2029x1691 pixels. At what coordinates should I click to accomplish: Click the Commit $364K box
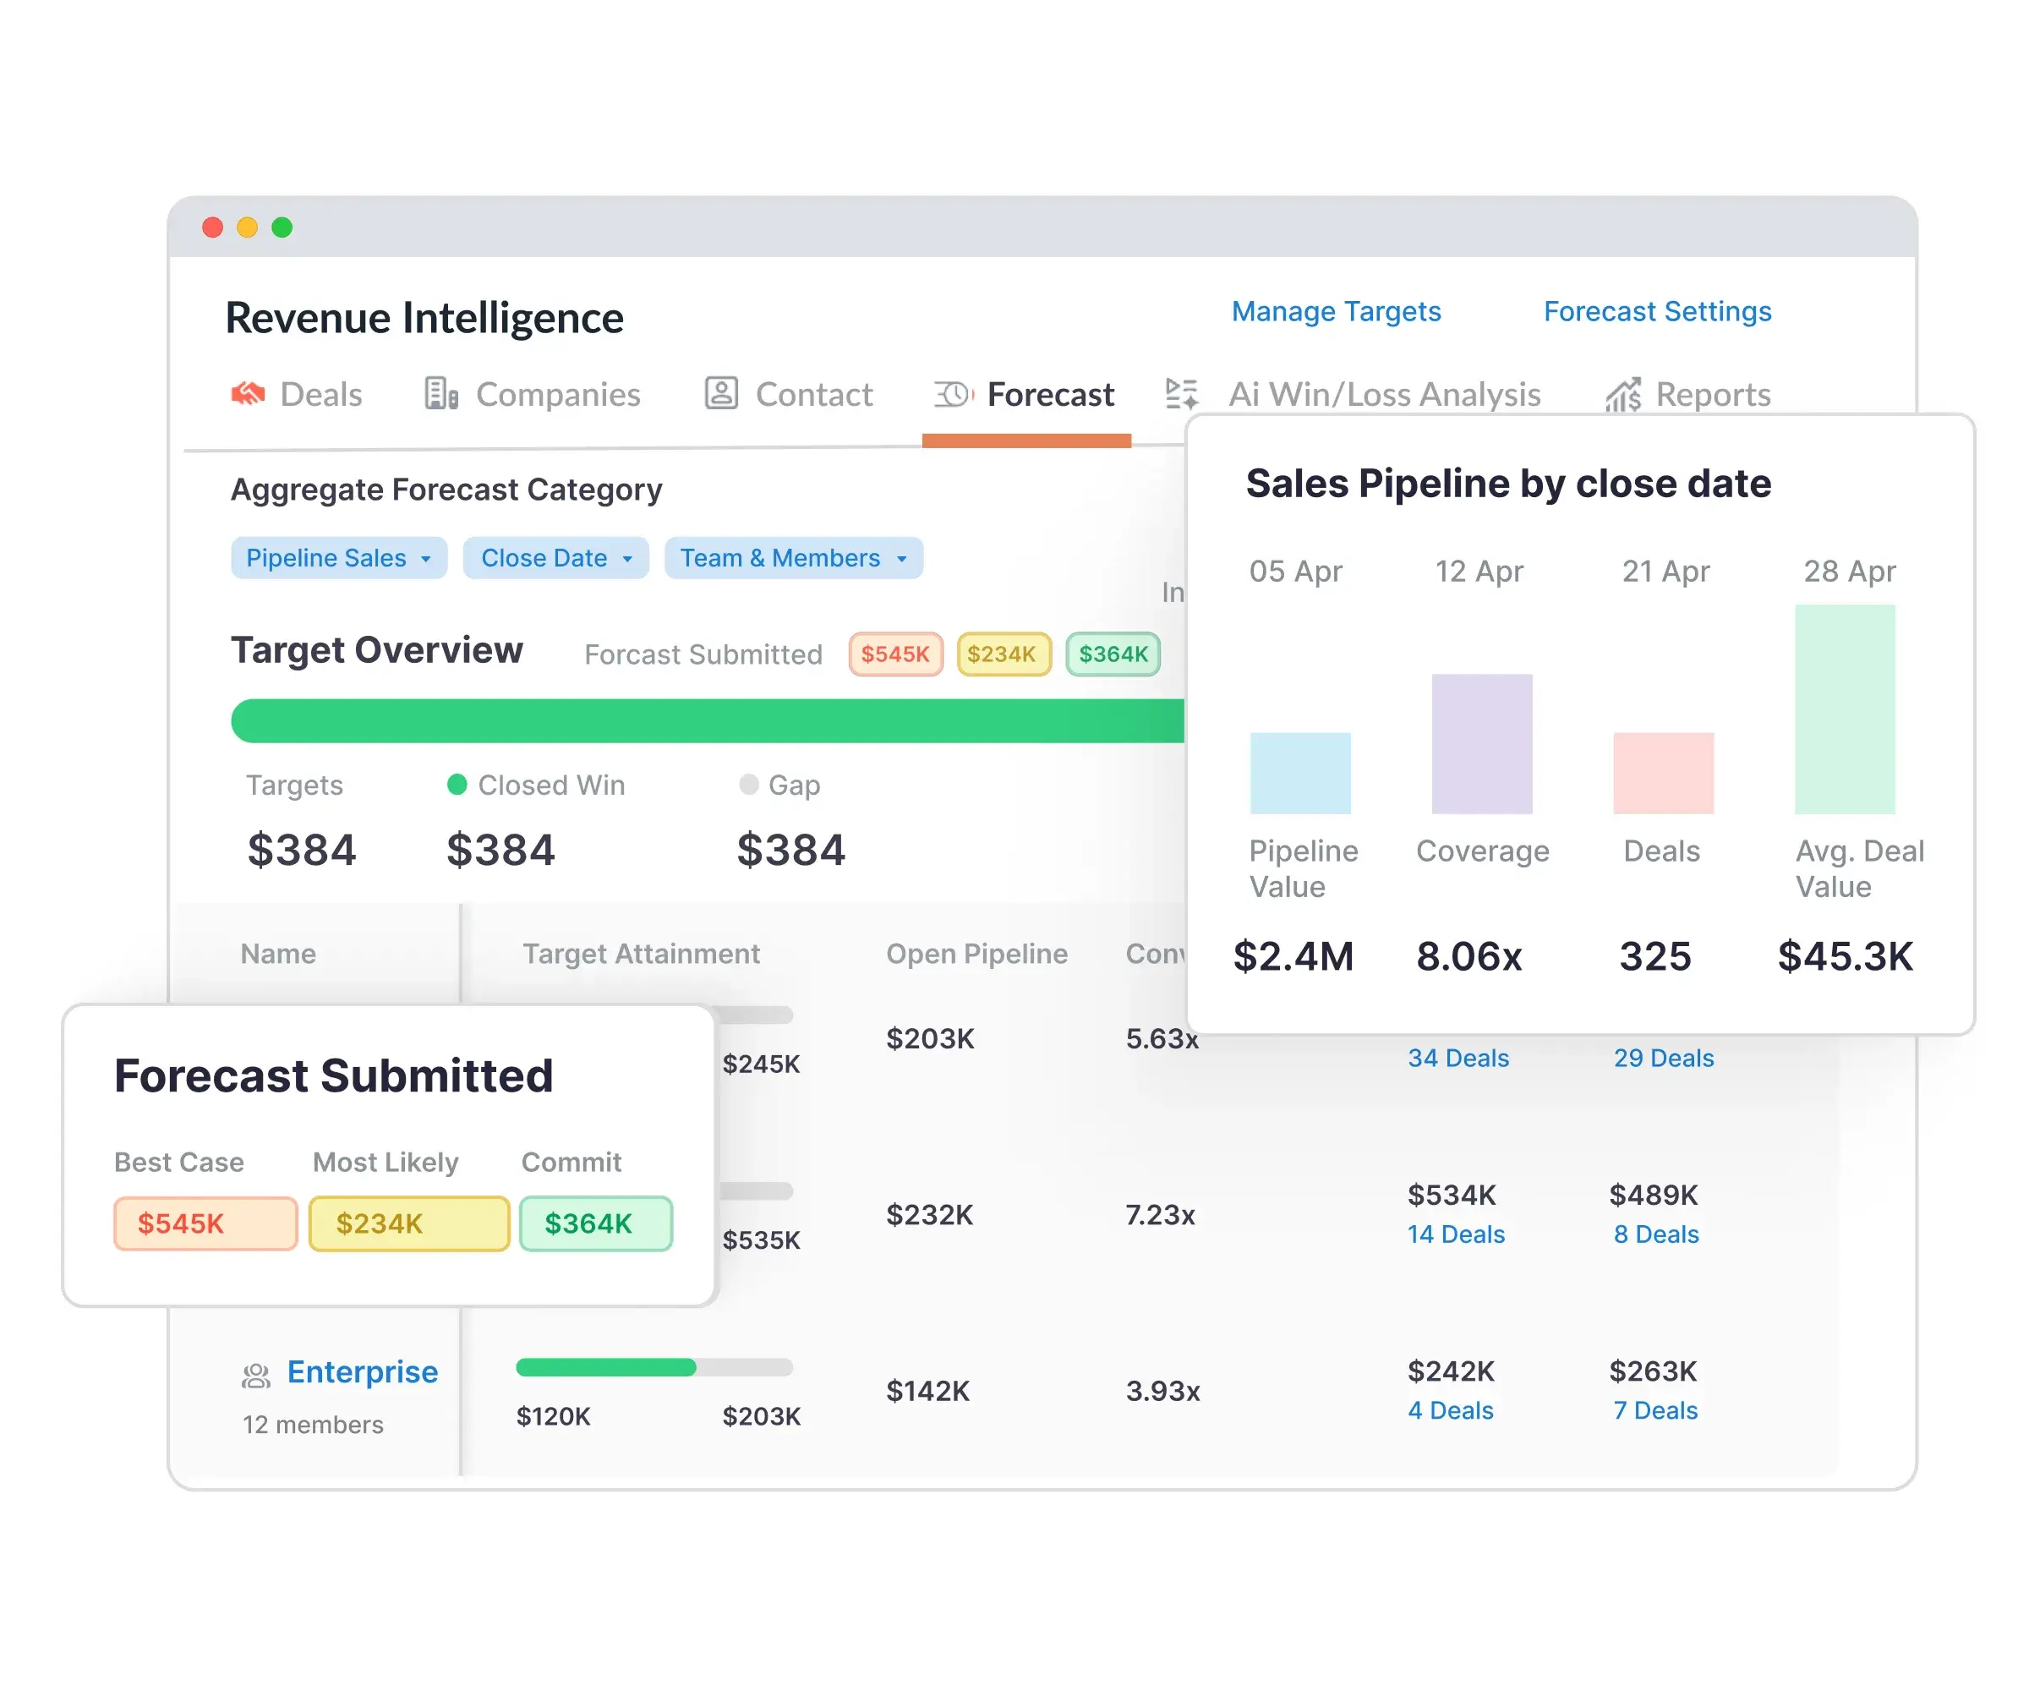pyautogui.click(x=596, y=1223)
